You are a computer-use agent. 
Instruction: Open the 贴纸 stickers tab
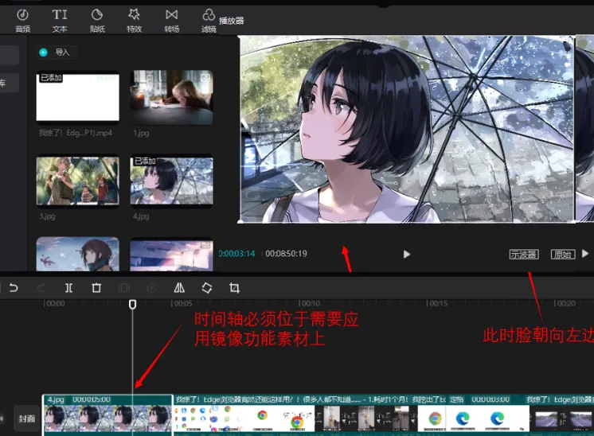coord(97,21)
